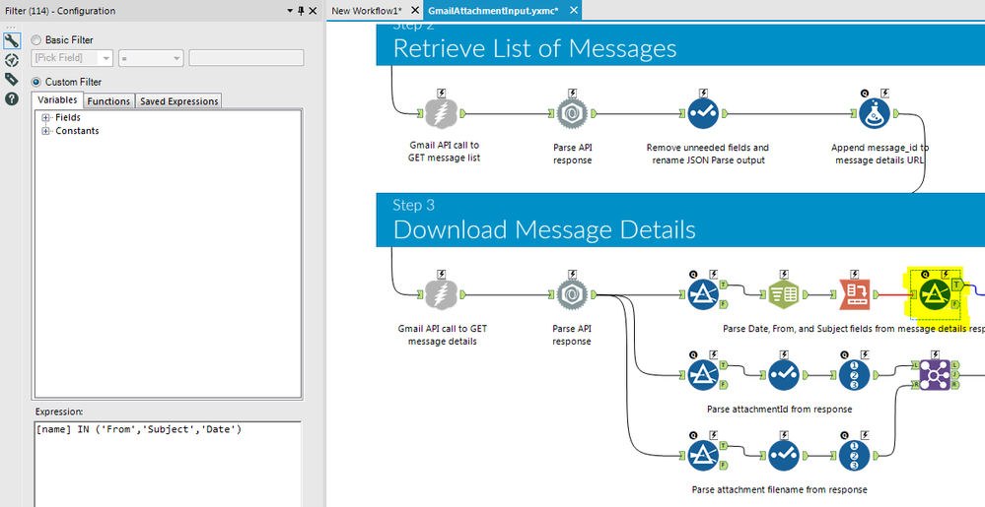Image resolution: width=985 pixels, height=507 pixels.
Task: Click the 'Parse attachmentId from response' annotation
Action: click(x=780, y=410)
